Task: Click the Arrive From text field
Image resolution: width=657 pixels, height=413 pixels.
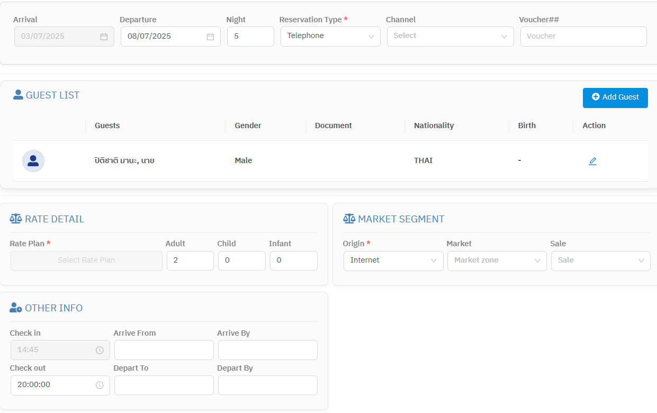Action: tap(164, 350)
